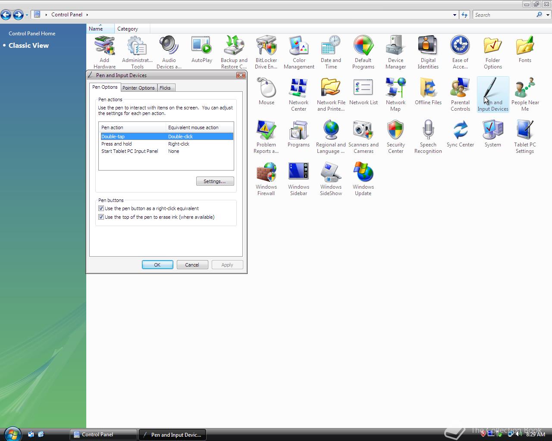Image resolution: width=552 pixels, height=441 pixels.
Task: Open Tablet PC Settings icon
Action: point(525,137)
